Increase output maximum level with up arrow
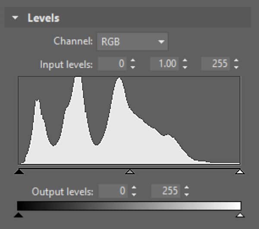The height and width of the screenshot is (229, 259). 186,188
